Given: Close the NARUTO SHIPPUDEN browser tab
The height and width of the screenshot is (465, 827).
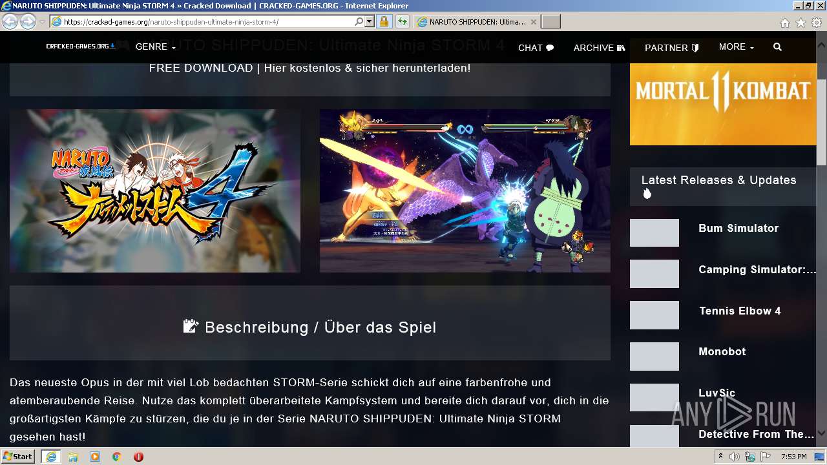Looking at the screenshot, I should pos(533,22).
